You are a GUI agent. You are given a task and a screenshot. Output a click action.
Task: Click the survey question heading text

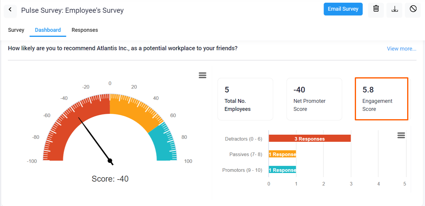pyautogui.click(x=122, y=48)
